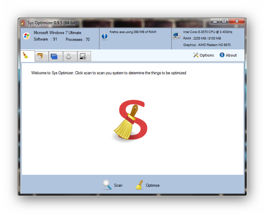The height and width of the screenshot is (214, 265).
Task: Click the Optimize broom icon
Action: point(139,185)
